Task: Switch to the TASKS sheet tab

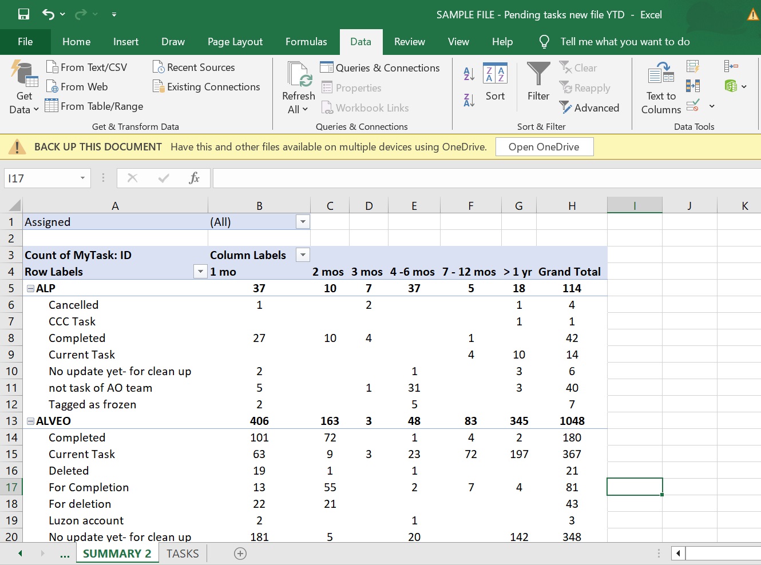Action: point(183,554)
